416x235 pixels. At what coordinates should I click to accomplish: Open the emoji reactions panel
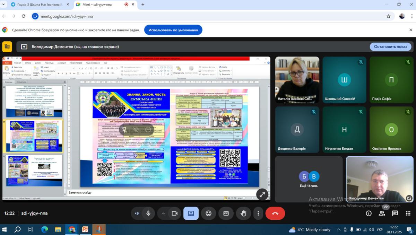pyautogui.click(x=208, y=214)
